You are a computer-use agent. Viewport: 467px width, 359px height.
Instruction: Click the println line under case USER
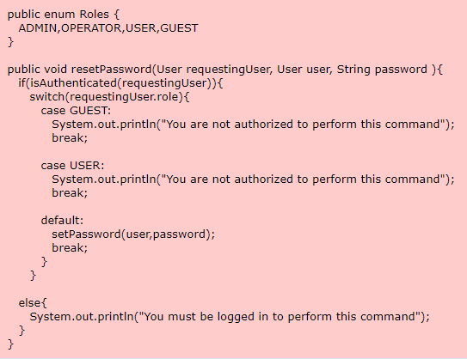click(253, 179)
